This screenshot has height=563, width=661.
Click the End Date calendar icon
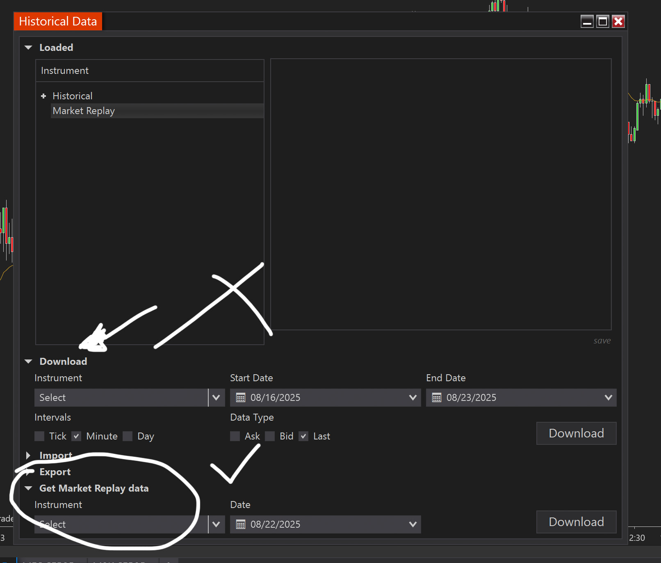point(437,398)
